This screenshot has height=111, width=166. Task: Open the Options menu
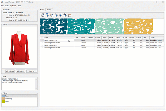pyautogui.click(x=13, y=6)
